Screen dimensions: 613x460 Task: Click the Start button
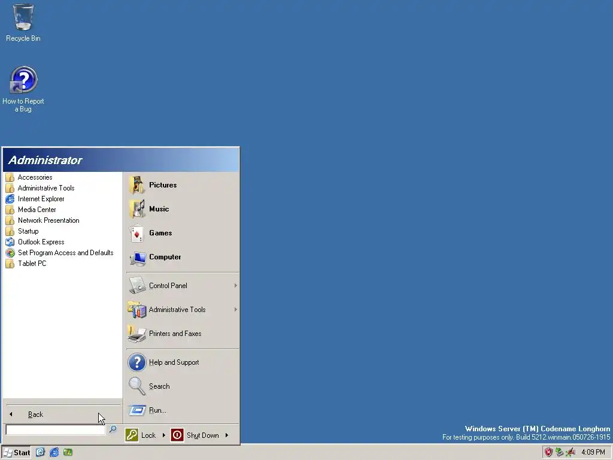(x=16, y=453)
